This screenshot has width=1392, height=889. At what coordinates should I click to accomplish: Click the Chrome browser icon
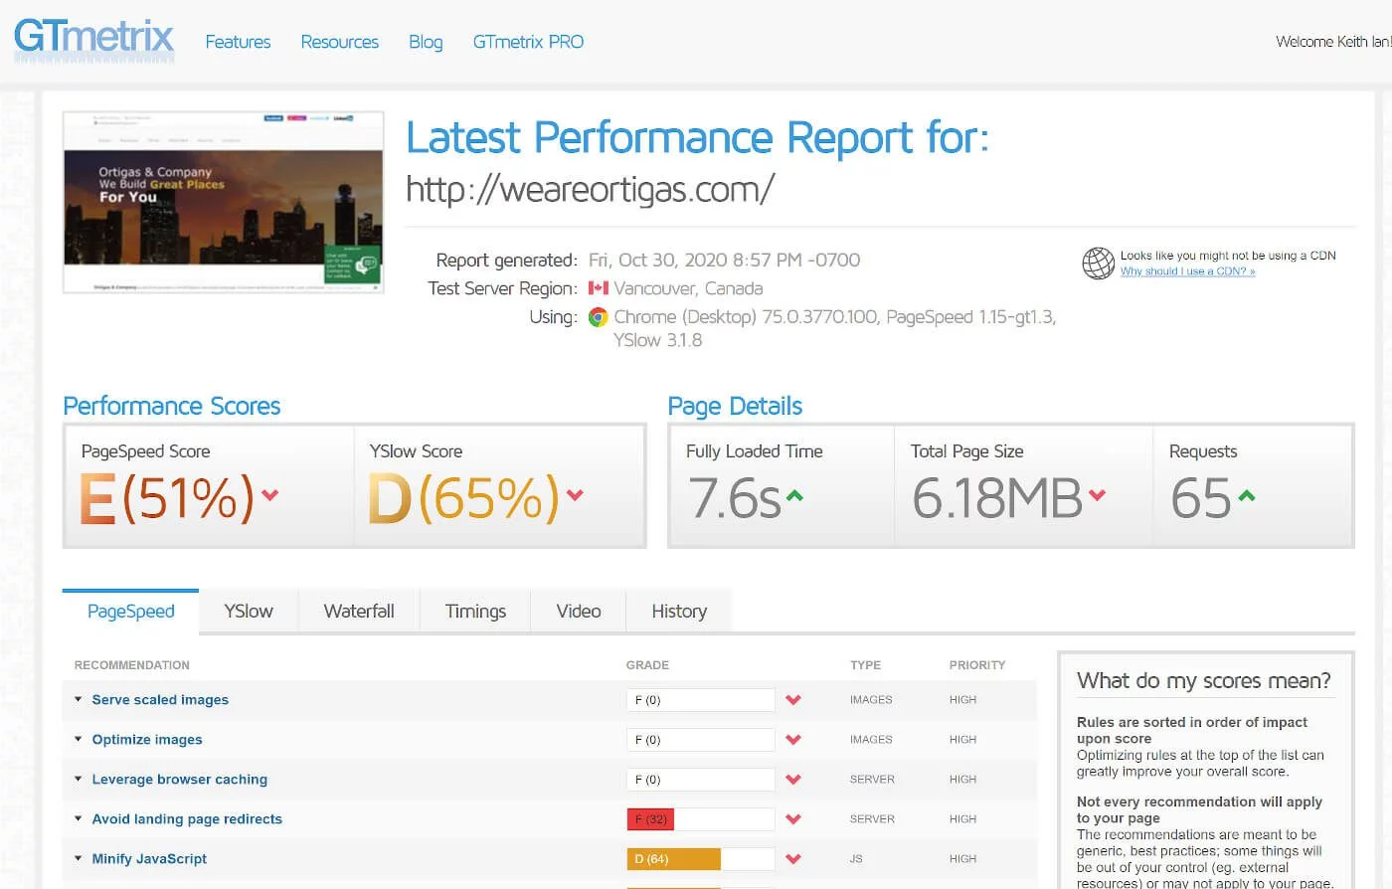[x=598, y=317]
